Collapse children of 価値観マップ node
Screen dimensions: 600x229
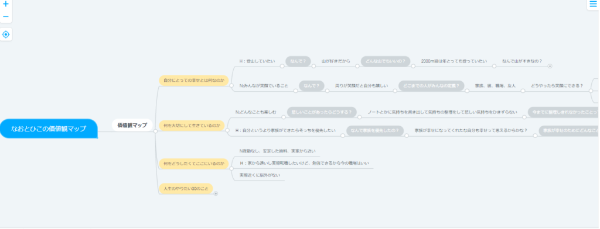tap(155, 131)
